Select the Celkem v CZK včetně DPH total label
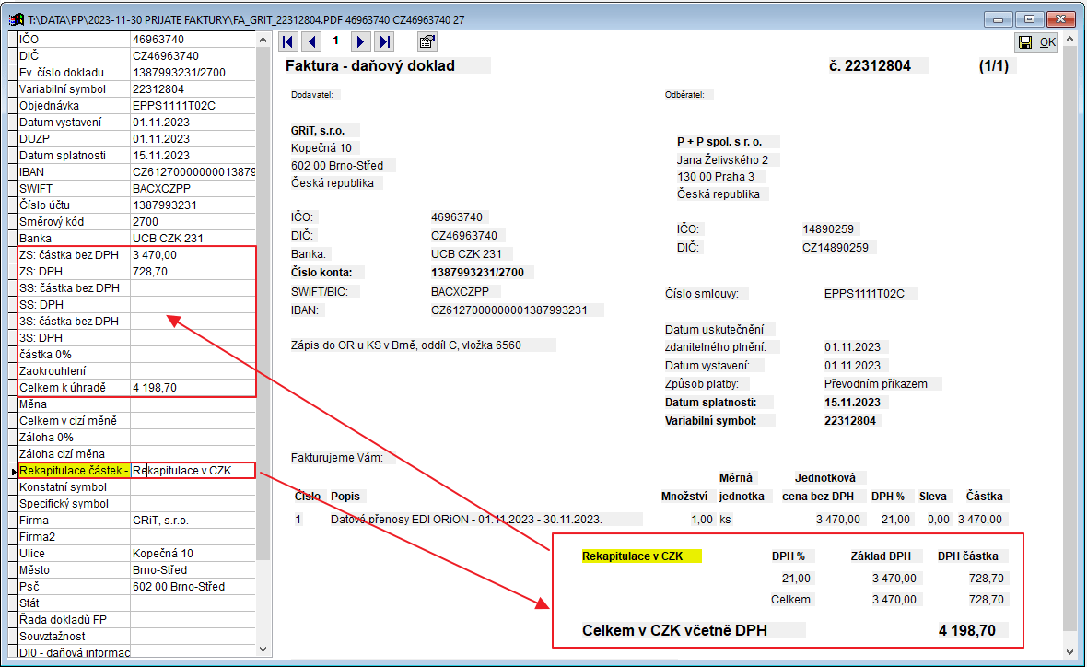 click(674, 630)
